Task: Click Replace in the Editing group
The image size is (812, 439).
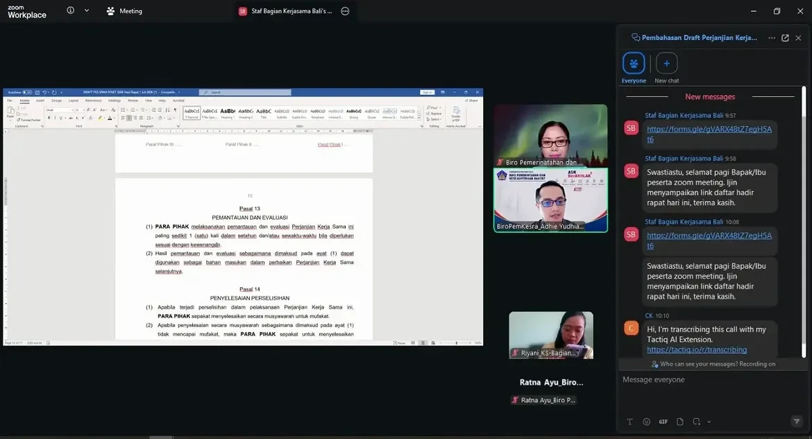Action: 434,113
